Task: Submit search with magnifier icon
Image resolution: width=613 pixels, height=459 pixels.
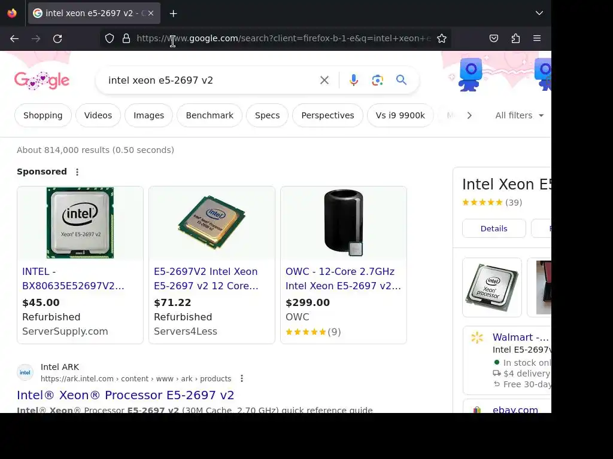Action: click(x=402, y=80)
